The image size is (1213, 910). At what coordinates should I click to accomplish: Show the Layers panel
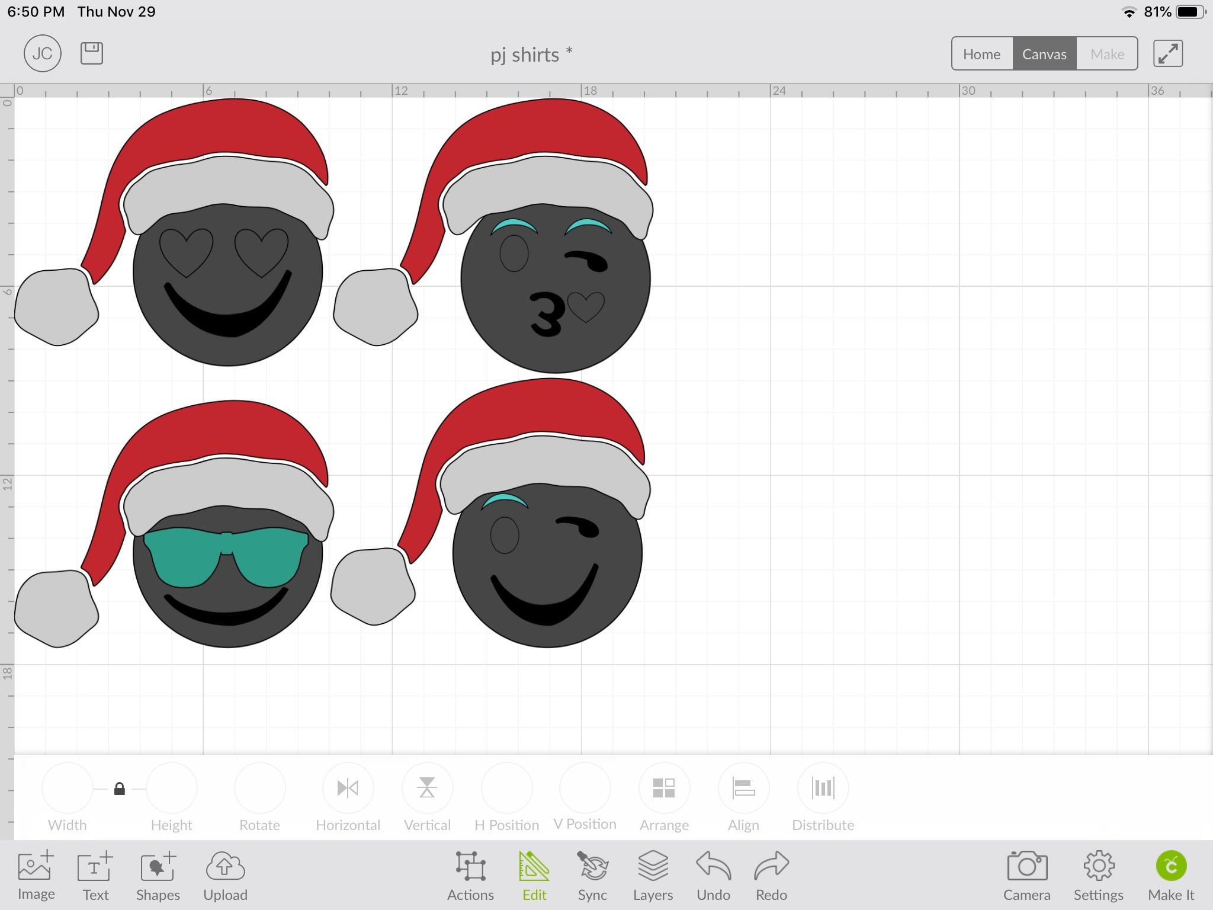(x=653, y=875)
